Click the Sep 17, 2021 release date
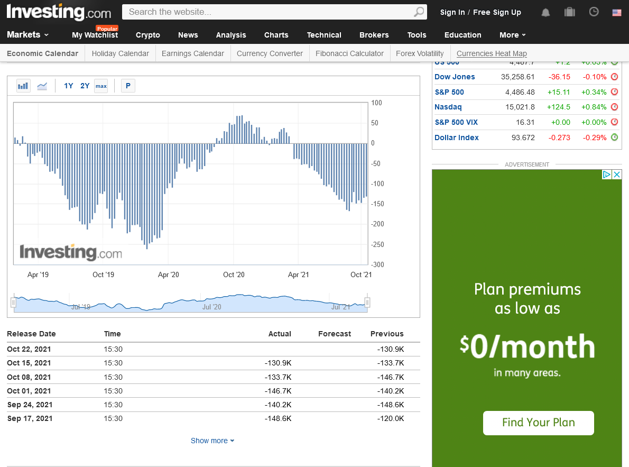Image resolution: width=629 pixels, height=467 pixels. tap(30, 418)
